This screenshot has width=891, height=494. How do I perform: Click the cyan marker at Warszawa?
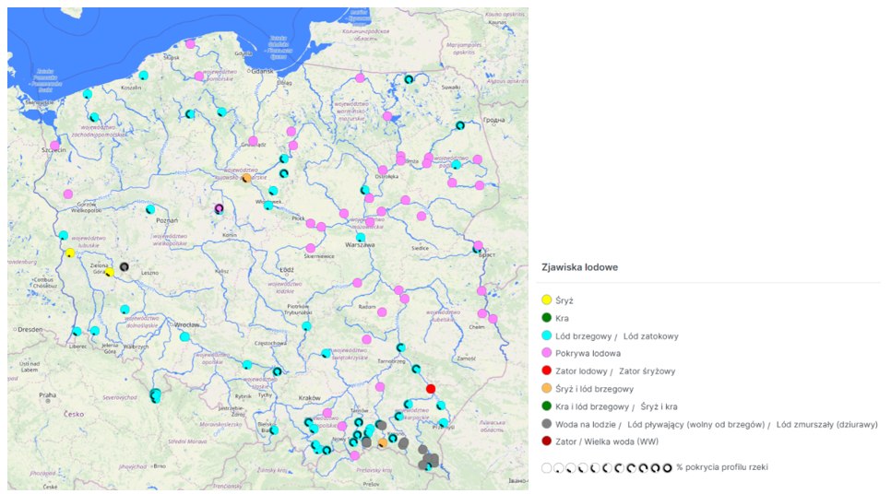pos(361,237)
